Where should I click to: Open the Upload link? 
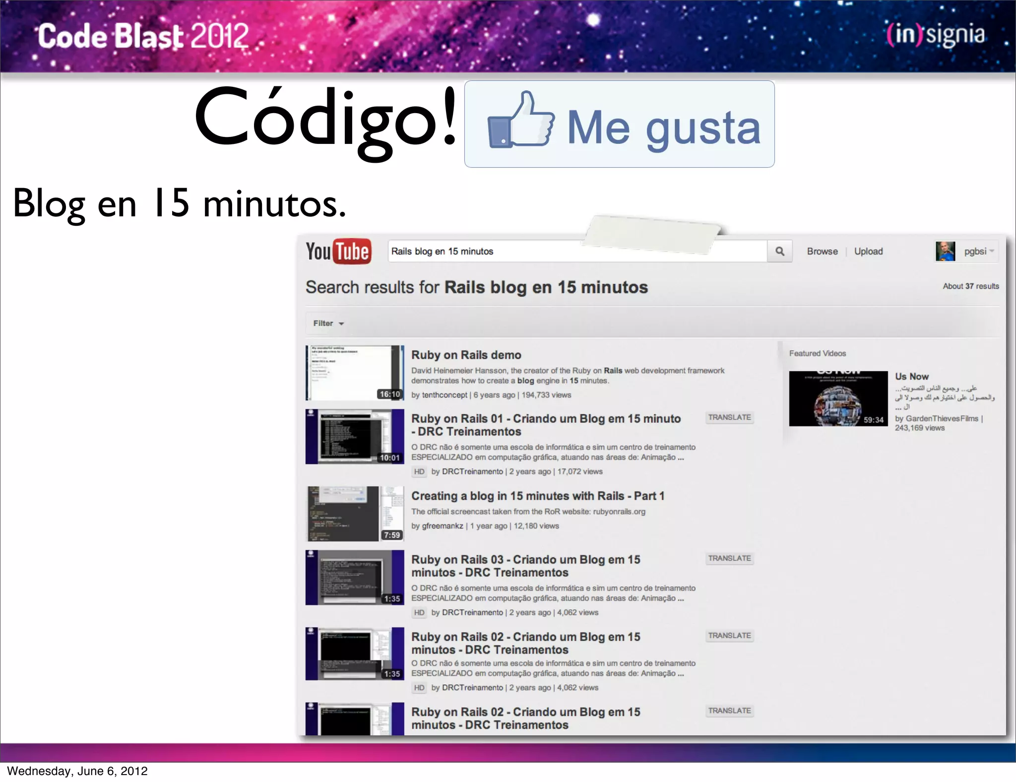(868, 251)
